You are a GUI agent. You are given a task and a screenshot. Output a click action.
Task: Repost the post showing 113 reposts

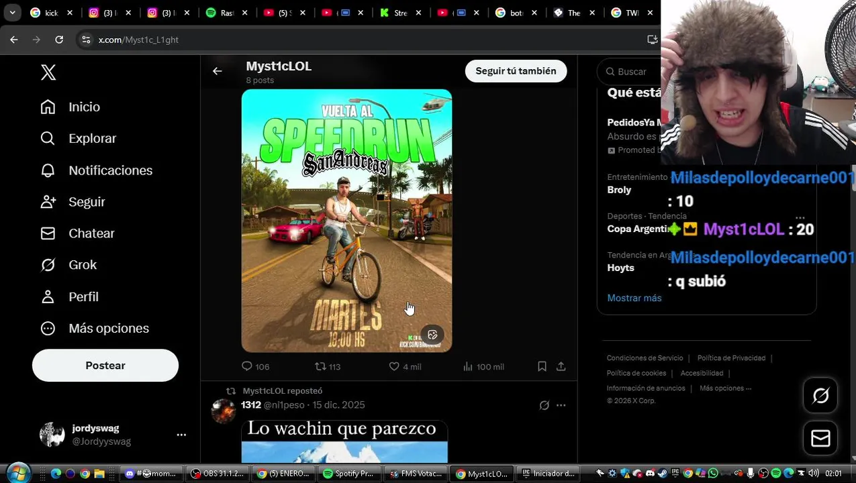(328, 366)
